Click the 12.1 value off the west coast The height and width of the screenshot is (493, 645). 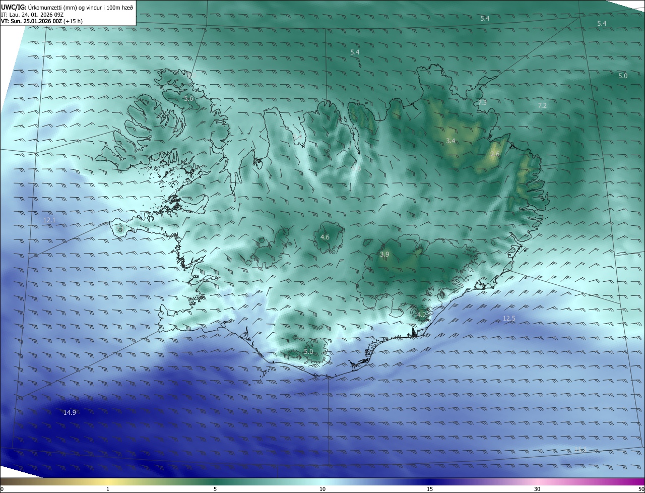pyautogui.click(x=49, y=220)
